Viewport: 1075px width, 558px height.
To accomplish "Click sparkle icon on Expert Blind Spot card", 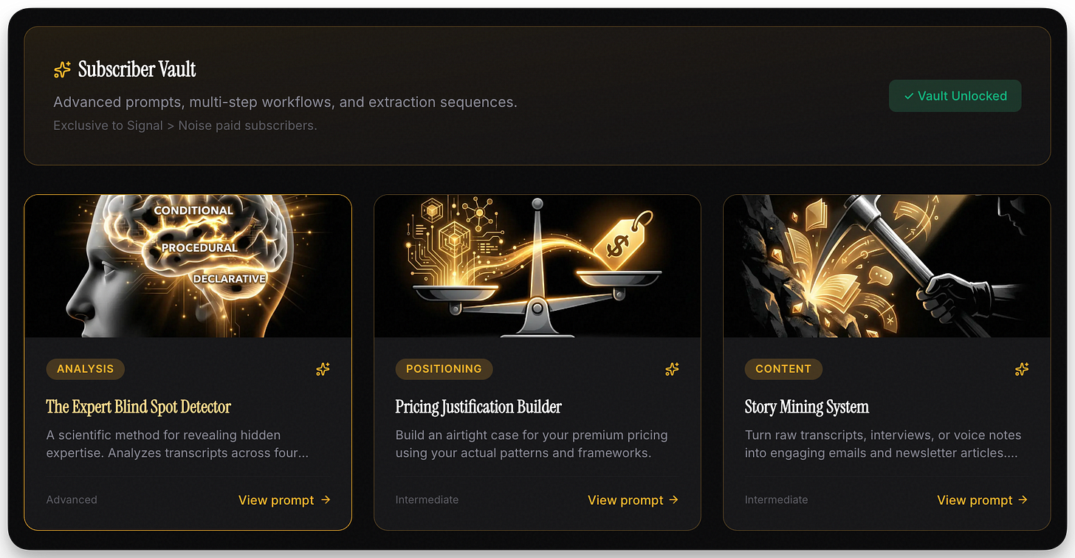I will point(323,369).
